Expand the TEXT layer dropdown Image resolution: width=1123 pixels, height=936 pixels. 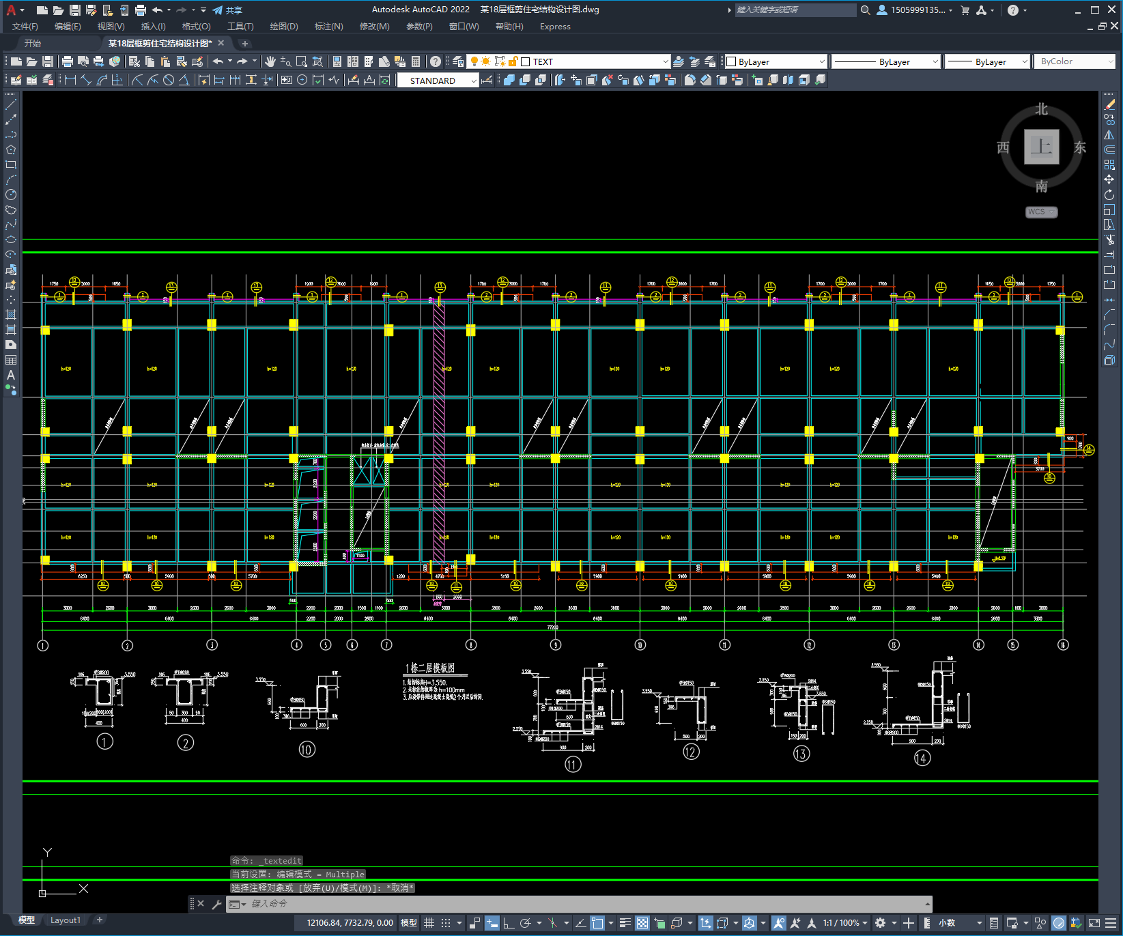click(665, 61)
